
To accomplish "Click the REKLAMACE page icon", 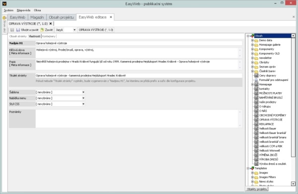I will click(x=256, y=124).
